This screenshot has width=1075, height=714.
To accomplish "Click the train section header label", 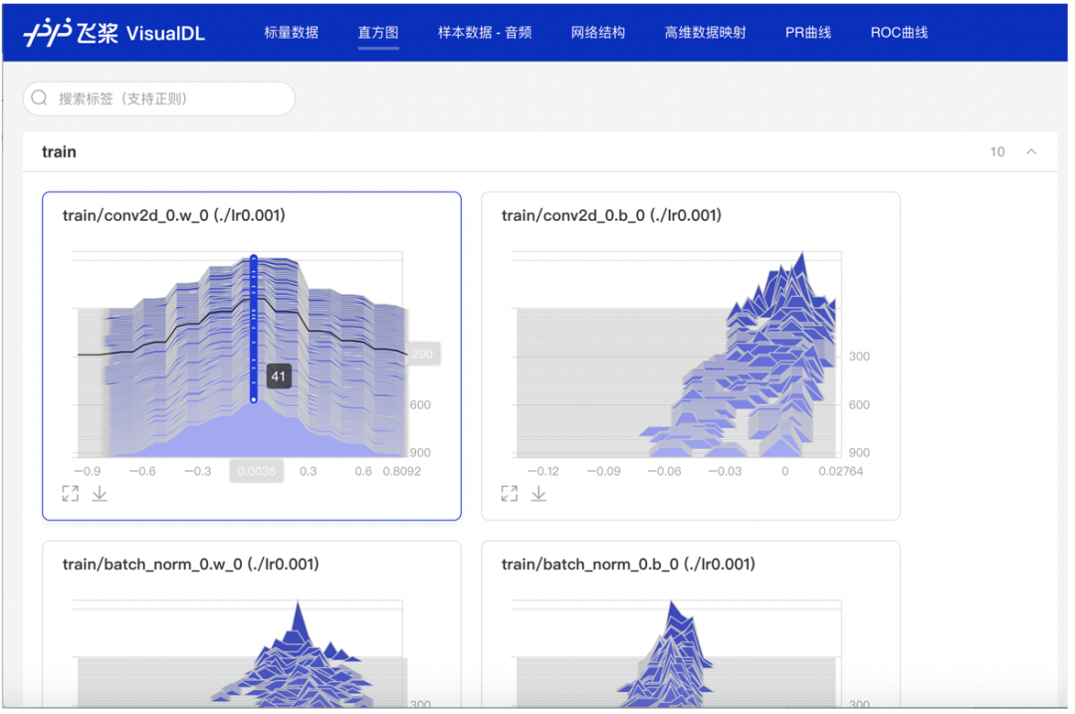I will click(59, 151).
